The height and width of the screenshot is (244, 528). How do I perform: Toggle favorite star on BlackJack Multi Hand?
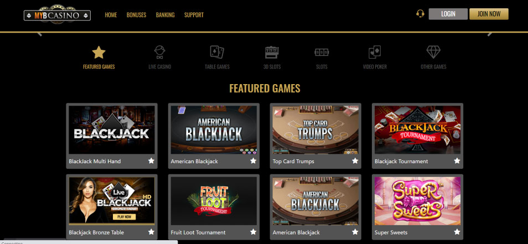click(151, 161)
